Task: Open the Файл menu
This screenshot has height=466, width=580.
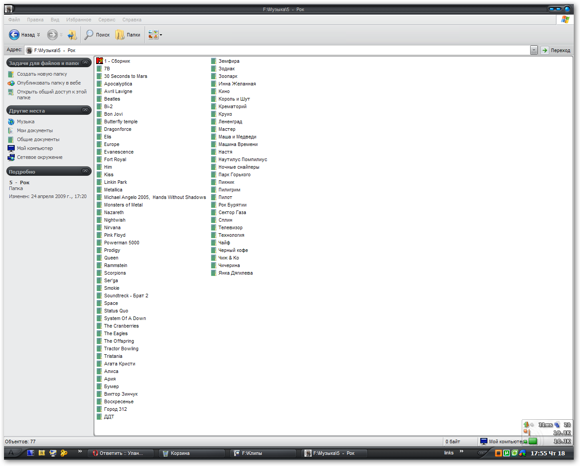Action: [x=14, y=20]
